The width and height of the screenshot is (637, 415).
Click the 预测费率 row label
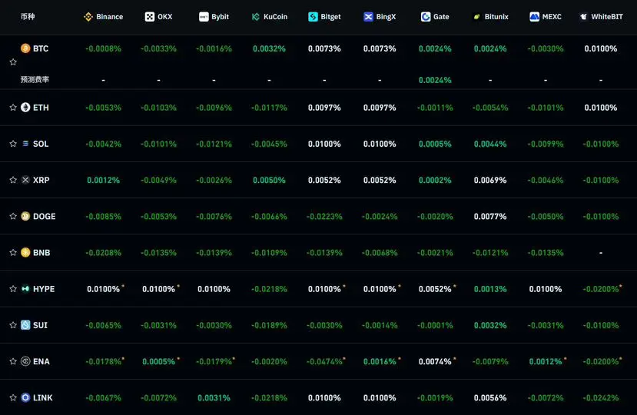click(35, 79)
